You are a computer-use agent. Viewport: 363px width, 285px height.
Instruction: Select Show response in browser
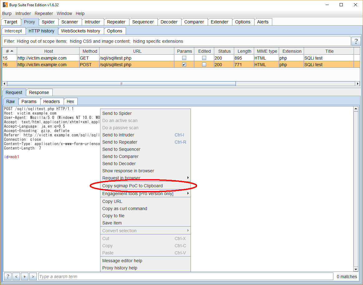coord(145,171)
